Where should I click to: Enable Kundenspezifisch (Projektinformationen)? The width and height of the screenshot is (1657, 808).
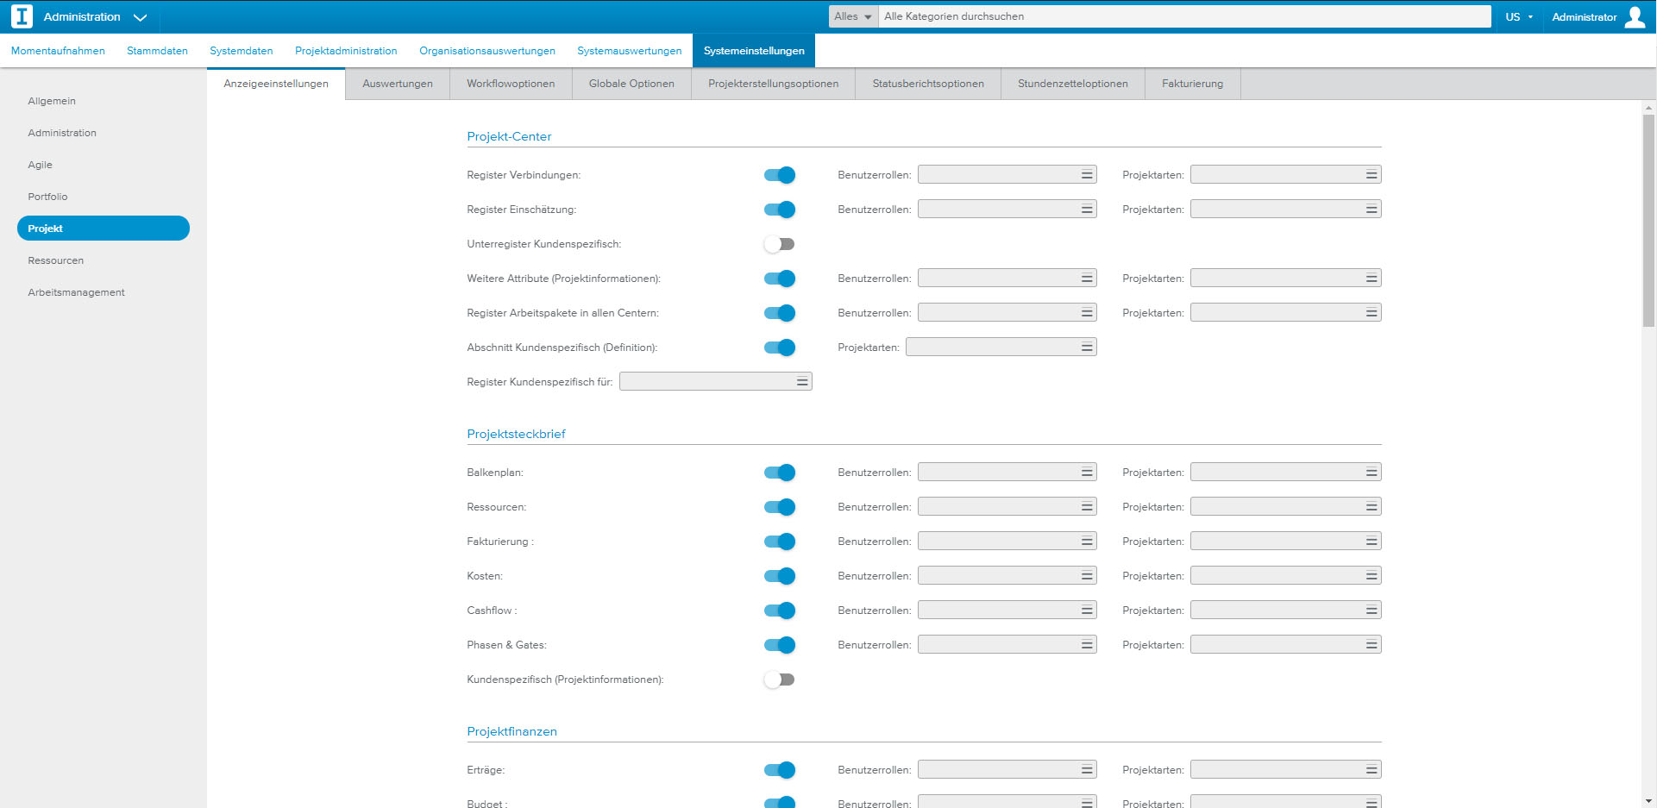click(x=779, y=680)
